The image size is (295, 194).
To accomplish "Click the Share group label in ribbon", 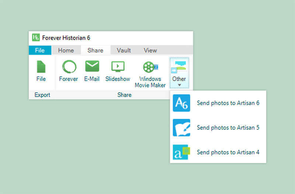I will [x=124, y=95].
